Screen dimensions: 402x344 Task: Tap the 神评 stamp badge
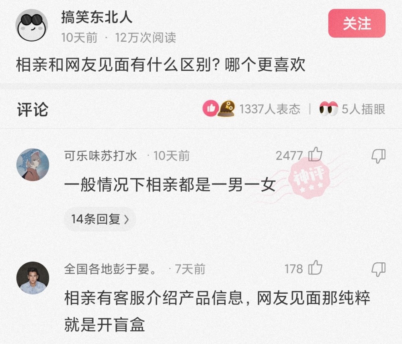point(309,178)
